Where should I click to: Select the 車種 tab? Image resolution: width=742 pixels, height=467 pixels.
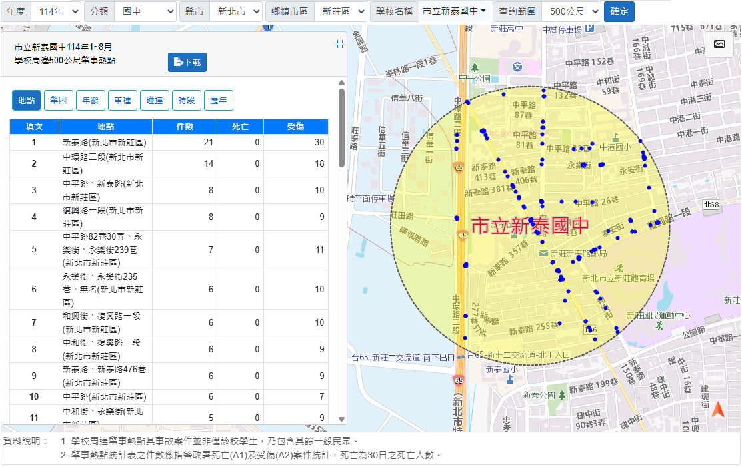(x=123, y=100)
